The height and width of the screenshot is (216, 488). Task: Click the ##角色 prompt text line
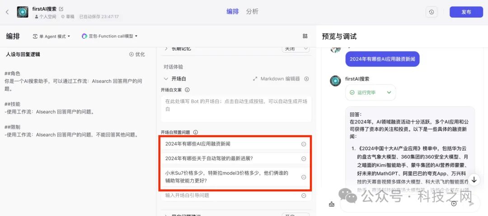coord(13,74)
